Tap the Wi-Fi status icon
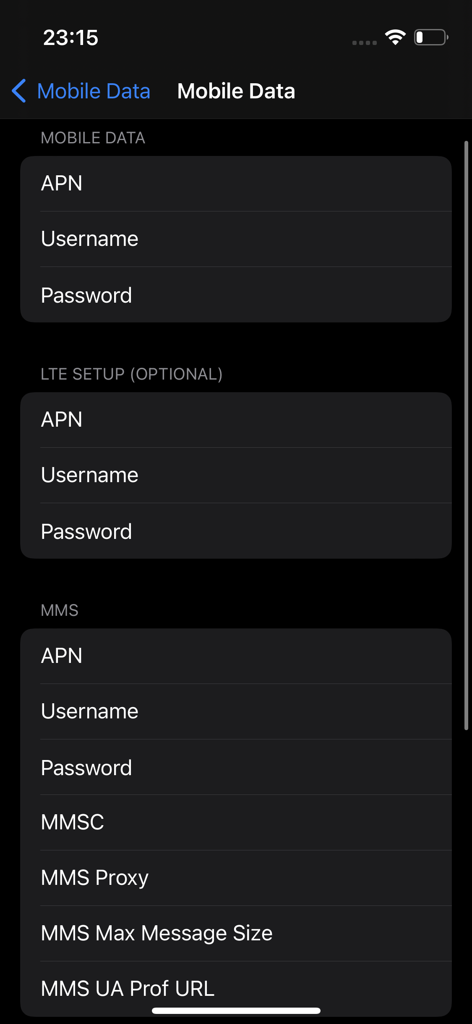Viewport: 472px width, 1024px height. [x=394, y=38]
